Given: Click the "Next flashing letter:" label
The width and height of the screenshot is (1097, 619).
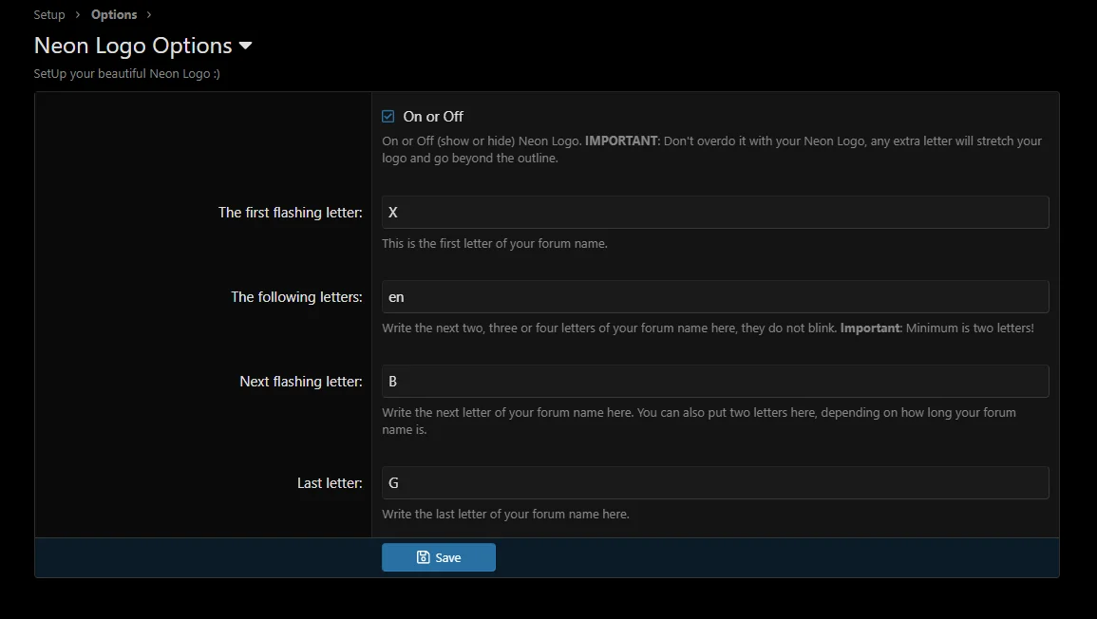Looking at the screenshot, I should pos(300,382).
